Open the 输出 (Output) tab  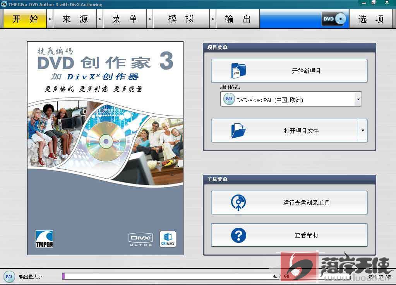point(238,19)
